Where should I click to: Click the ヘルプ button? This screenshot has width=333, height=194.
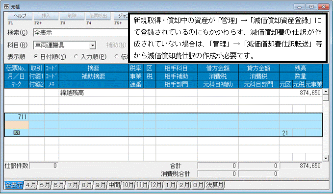click(20, 16)
